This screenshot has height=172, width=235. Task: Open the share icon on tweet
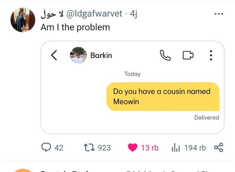pos(219,148)
